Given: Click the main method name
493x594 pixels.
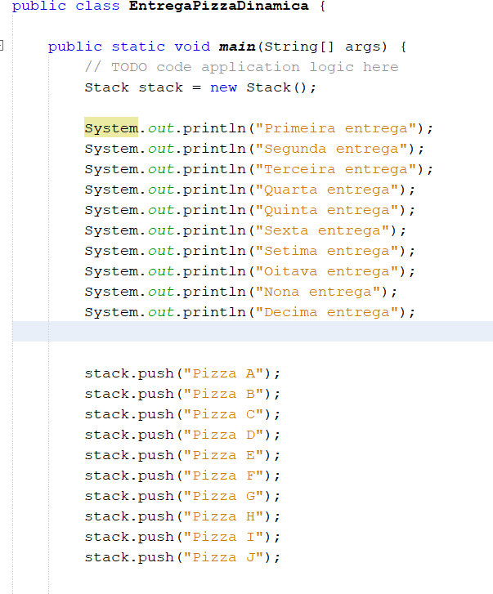Looking at the screenshot, I should (x=237, y=47).
